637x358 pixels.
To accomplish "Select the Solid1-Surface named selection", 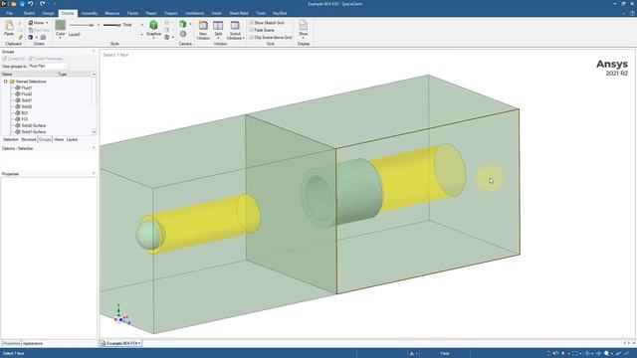I will (x=33, y=132).
